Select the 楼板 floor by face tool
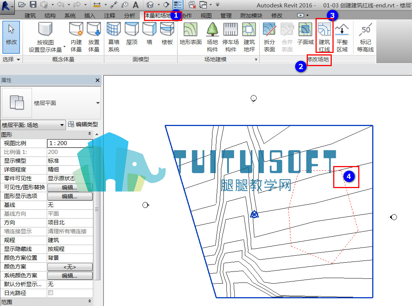The height and width of the screenshot is (306, 412). click(x=167, y=34)
